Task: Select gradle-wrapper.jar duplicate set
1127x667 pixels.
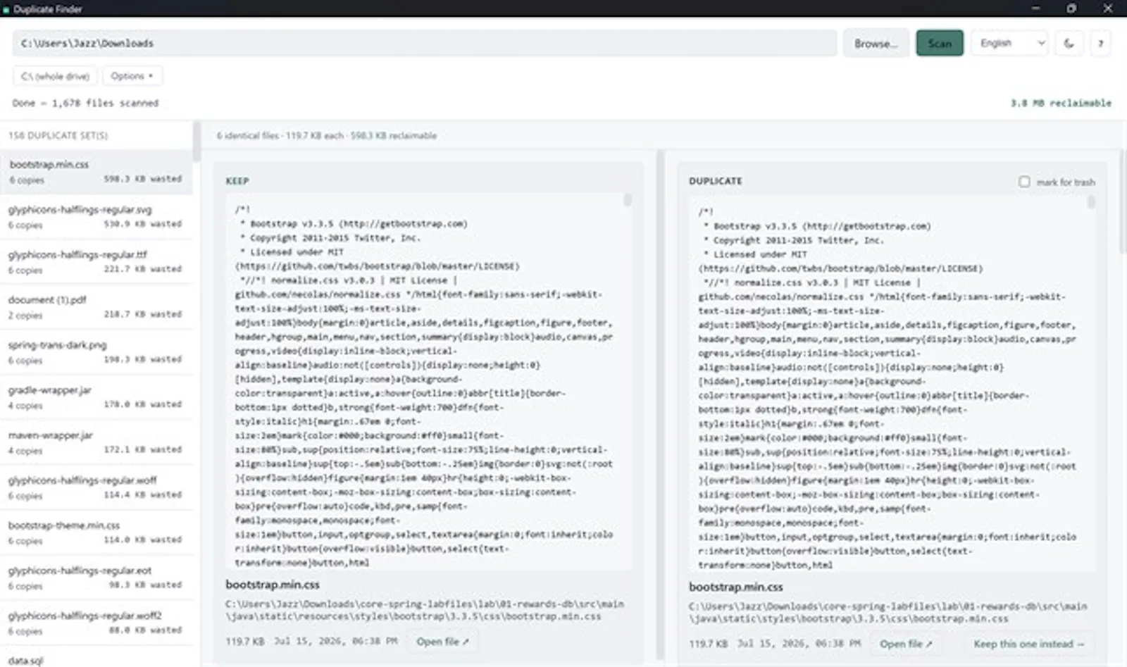Action: click(96, 397)
